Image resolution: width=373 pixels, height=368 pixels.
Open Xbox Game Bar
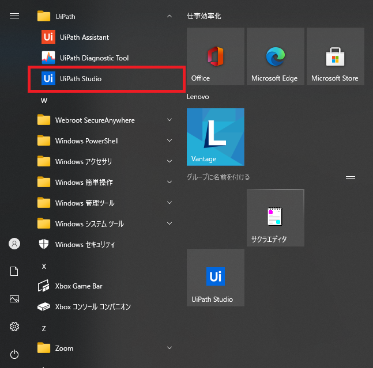tap(78, 286)
